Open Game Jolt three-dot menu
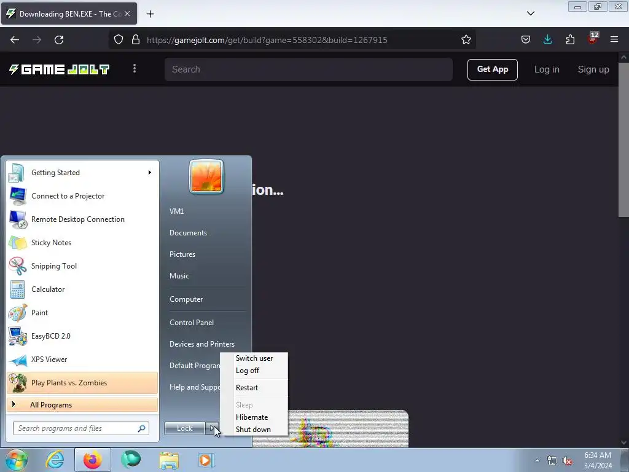The width and height of the screenshot is (629, 472). coord(135,69)
